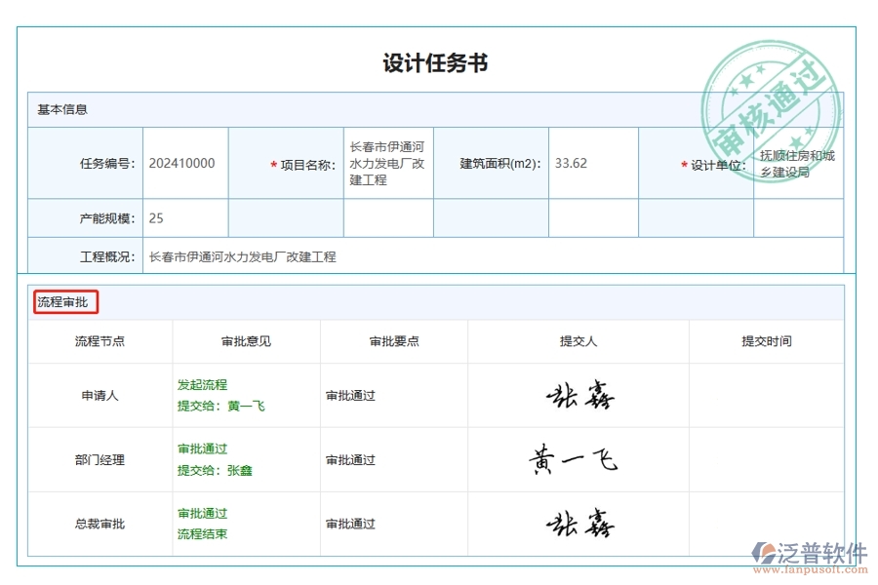
Task: Toggle the highlighted 流程审批 section
Action: click(x=65, y=302)
